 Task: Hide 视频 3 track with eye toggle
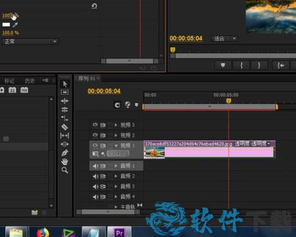coord(95,124)
